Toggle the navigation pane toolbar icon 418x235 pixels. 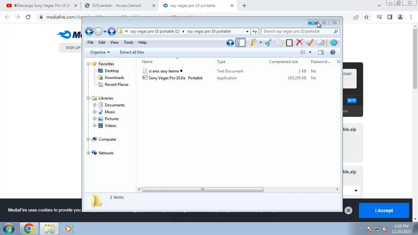tap(241, 42)
